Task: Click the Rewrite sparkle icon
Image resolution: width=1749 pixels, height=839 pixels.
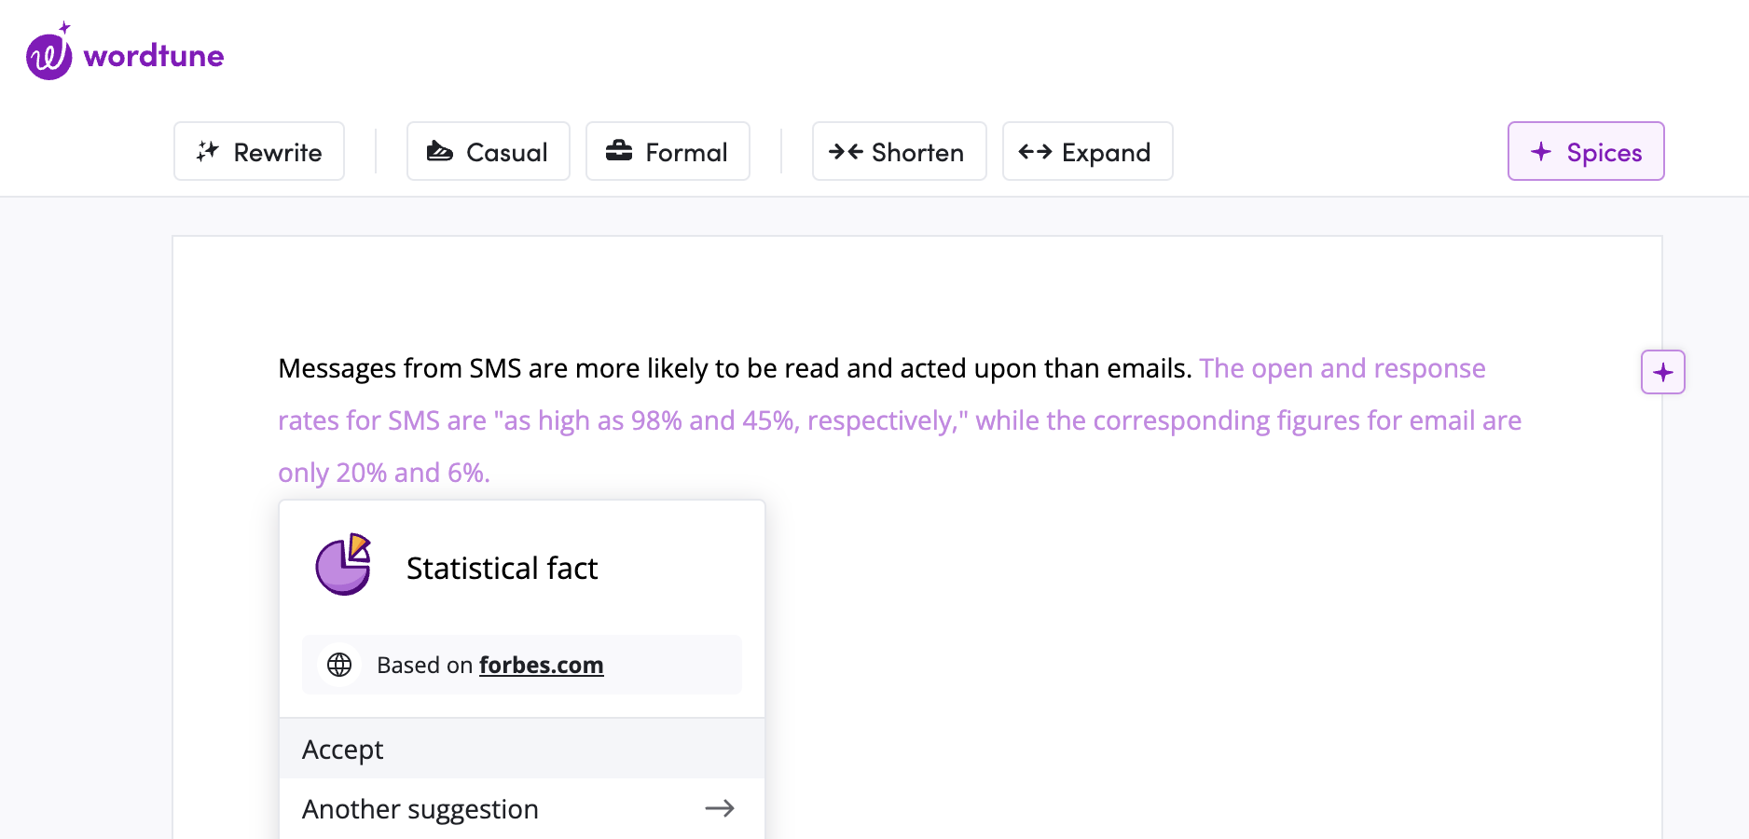Action: 207,151
